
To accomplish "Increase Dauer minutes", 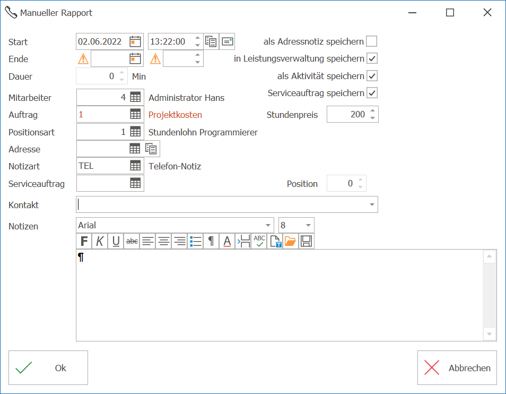I will [121, 72].
